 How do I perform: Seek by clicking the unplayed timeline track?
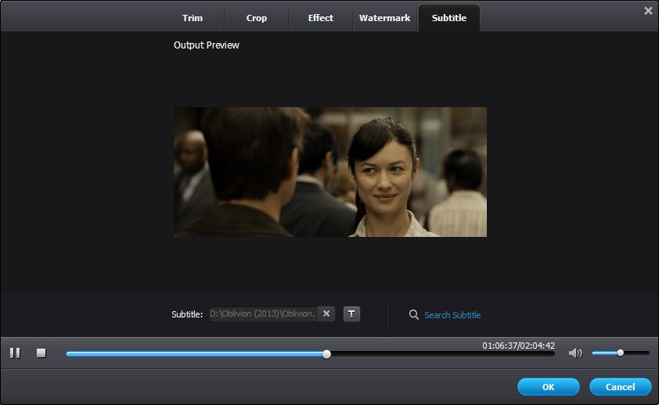442,354
